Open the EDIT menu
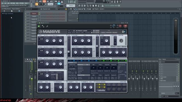 5,3
